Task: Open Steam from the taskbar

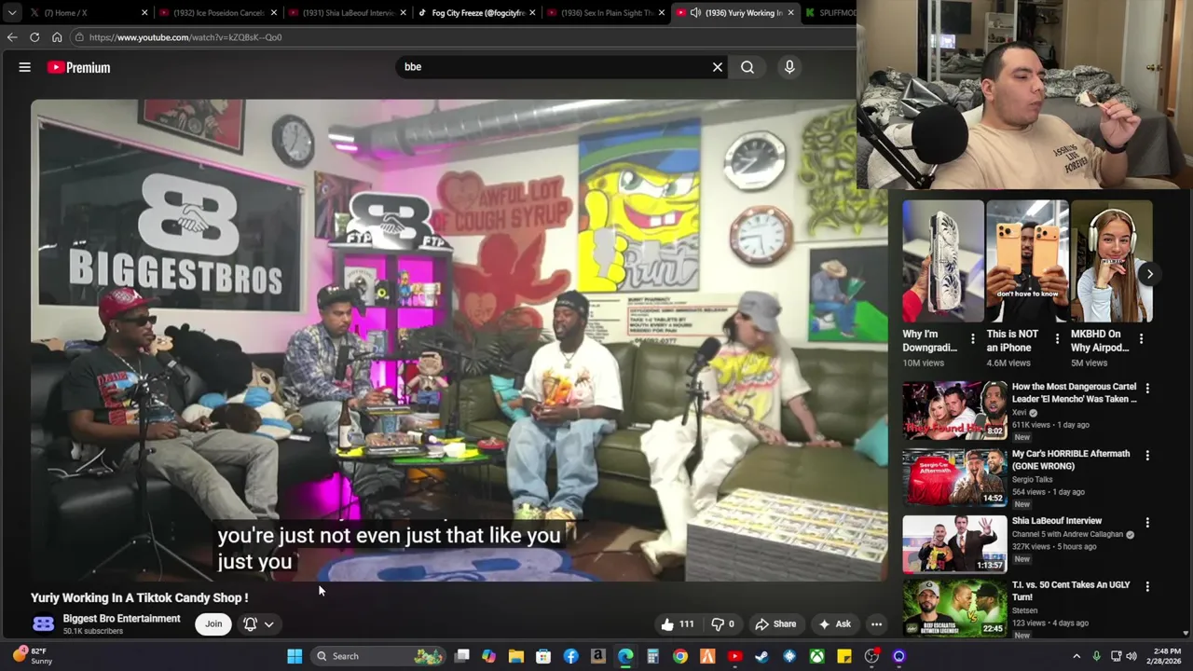Action: tap(762, 656)
